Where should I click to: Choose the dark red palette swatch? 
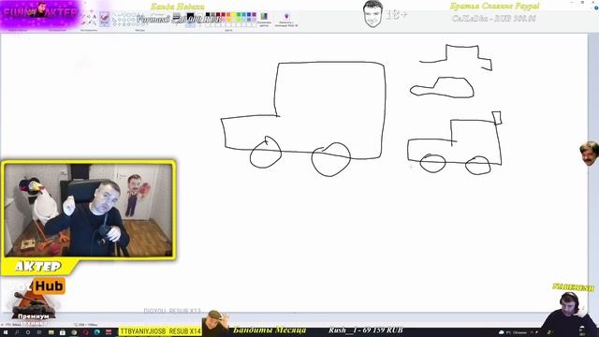[x=218, y=14]
